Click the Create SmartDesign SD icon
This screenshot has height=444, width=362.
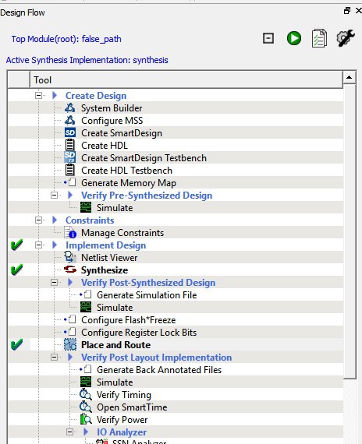(69, 132)
